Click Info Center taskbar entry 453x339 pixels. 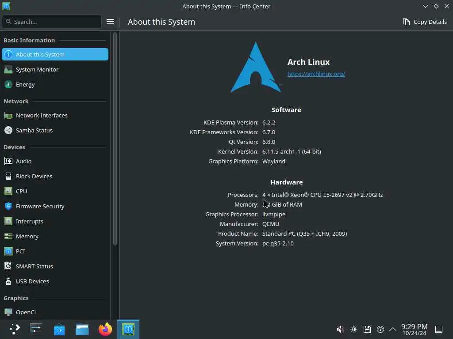pyautogui.click(x=128, y=329)
